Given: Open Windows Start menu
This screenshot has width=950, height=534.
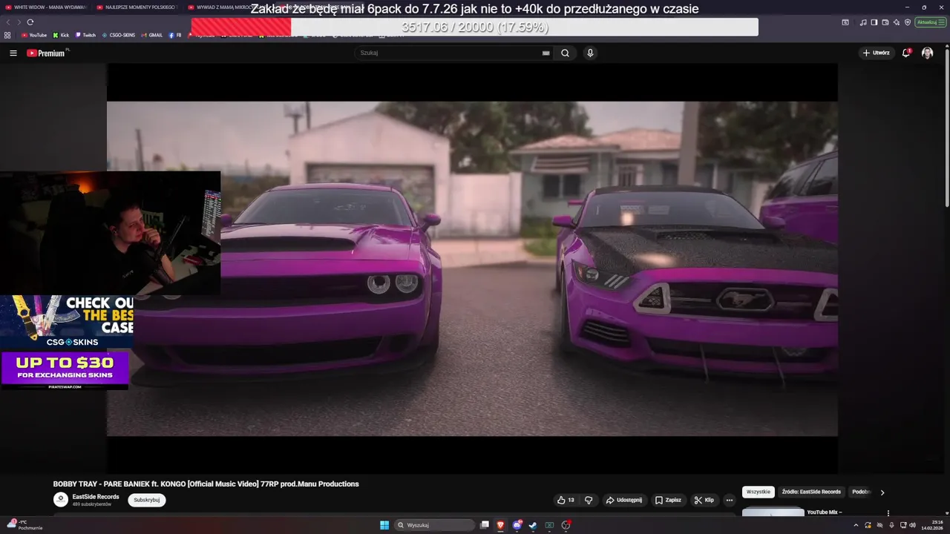Looking at the screenshot, I should click(384, 525).
